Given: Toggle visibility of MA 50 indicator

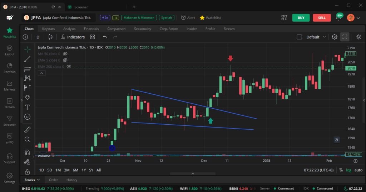Looking at the screenshot, I should (x=65, y=54).
